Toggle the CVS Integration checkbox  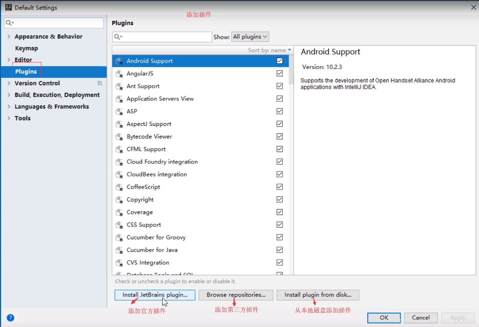point(279,263)
